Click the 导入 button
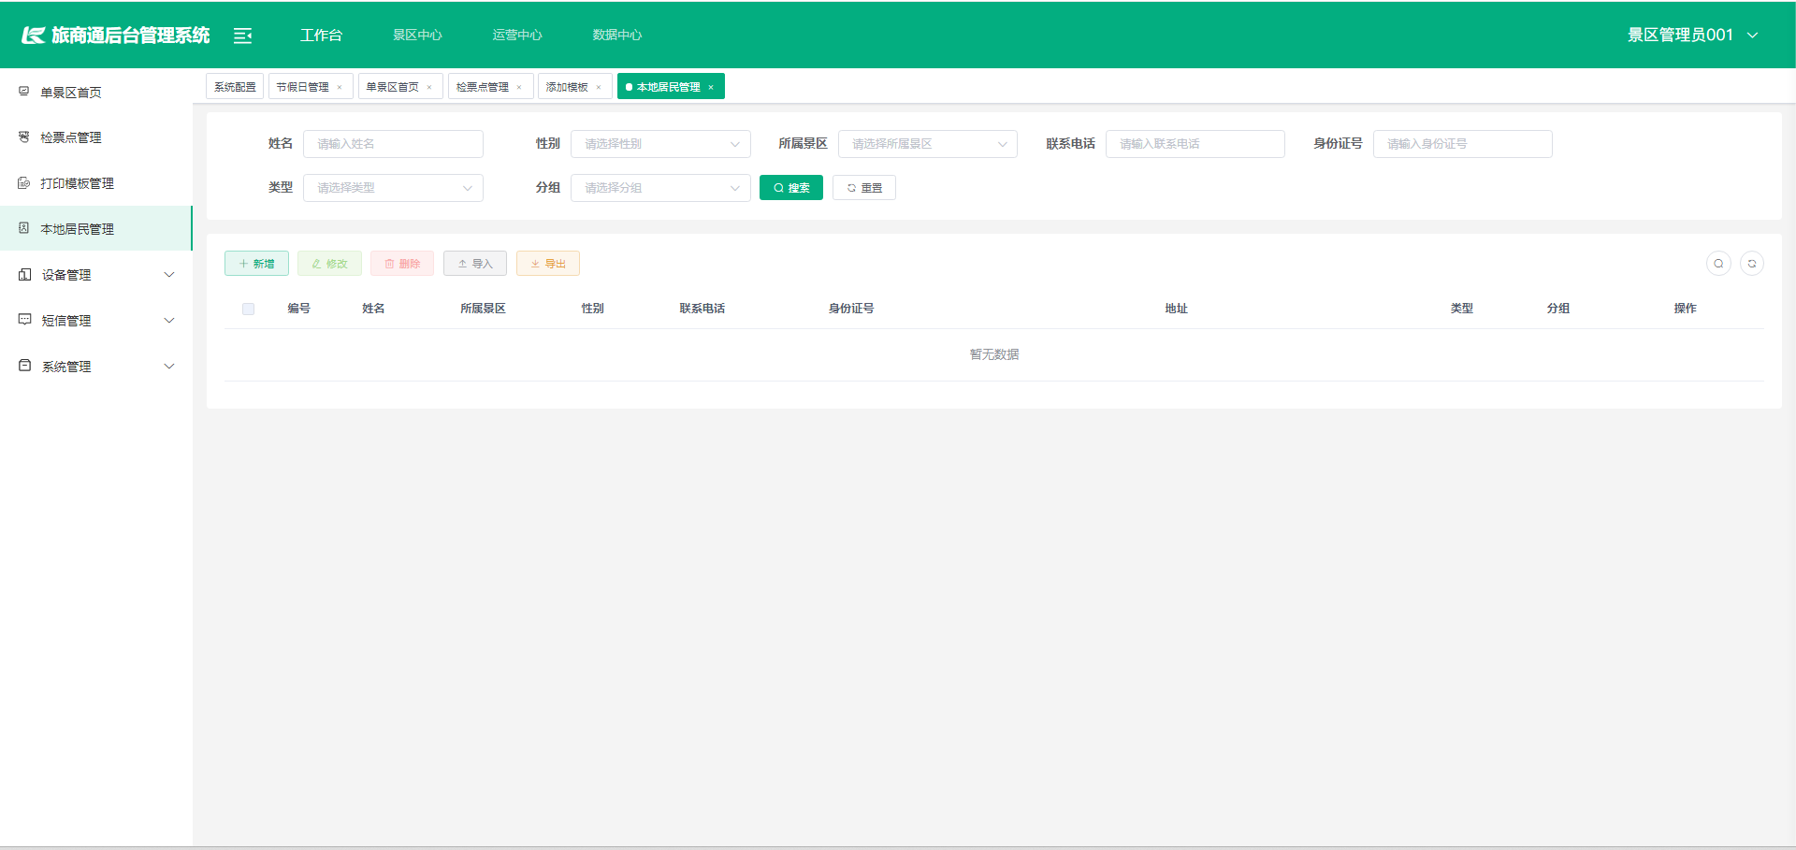Screen dimensions: 1796x850 coord(475,264)
